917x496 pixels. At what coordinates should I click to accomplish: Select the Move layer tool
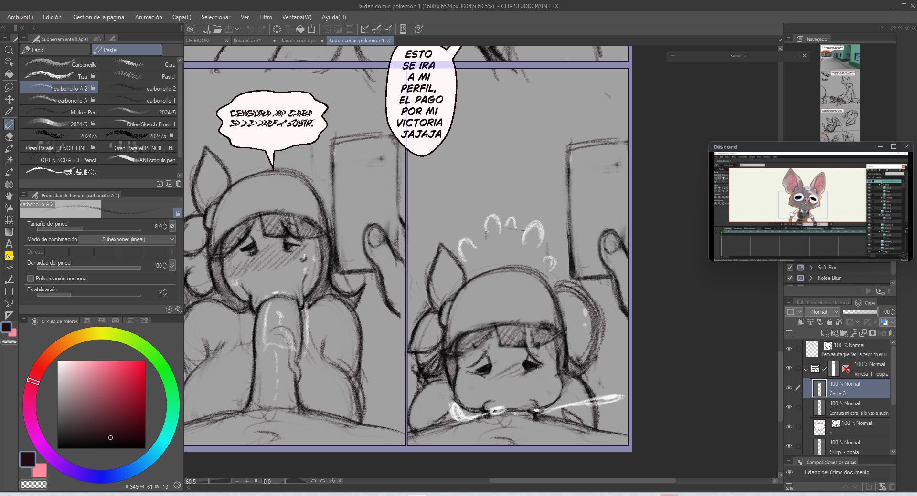[x=9, y=99]
